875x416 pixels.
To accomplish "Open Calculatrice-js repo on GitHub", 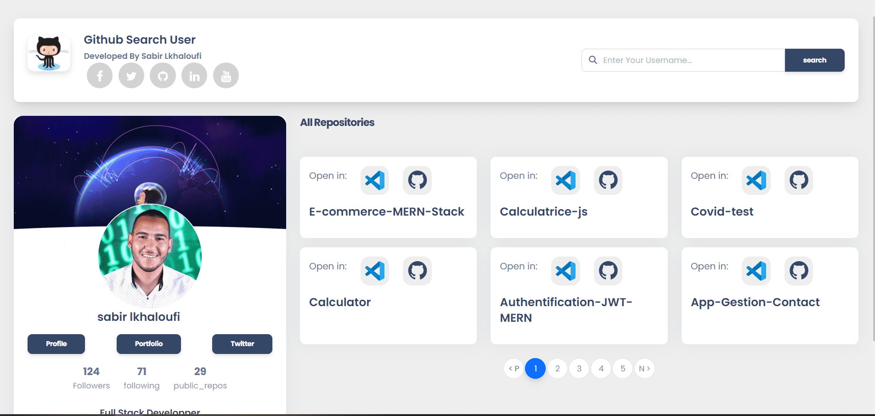I will [608, 180].
